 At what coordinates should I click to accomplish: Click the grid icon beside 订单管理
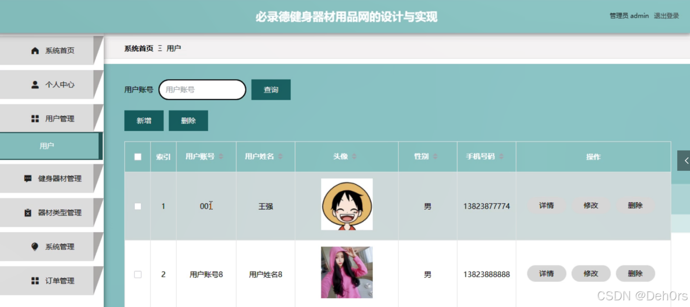point(35,281)
